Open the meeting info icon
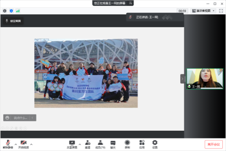 pyautogui.click(x=5, y=11)
